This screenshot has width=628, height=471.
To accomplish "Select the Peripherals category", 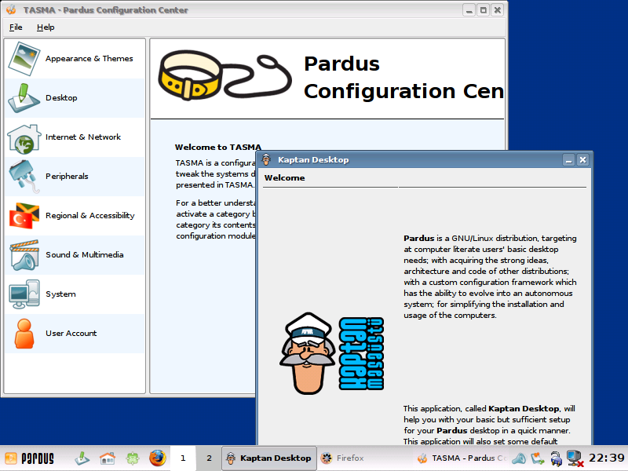I will click(75, 177).
